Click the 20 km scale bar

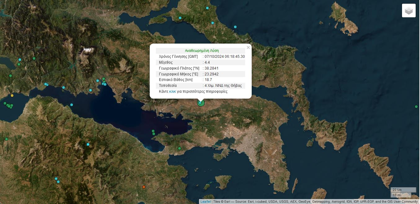tap(403, 190)
